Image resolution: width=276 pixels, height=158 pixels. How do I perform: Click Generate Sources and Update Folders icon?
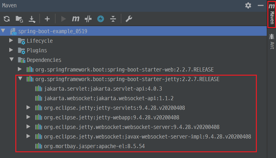pos(19,19)
